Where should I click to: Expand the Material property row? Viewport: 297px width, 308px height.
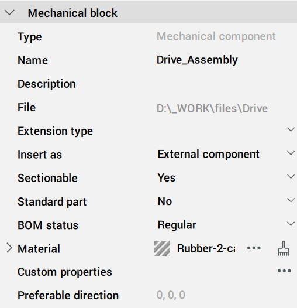(x=9, y=248)
